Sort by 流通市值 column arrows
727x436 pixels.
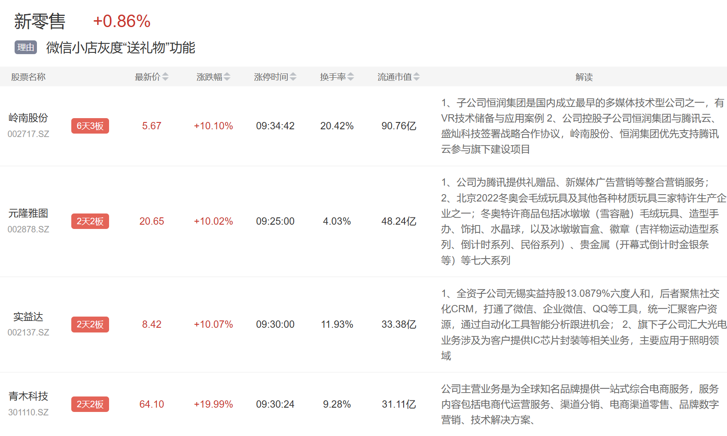[x=417, y=77]
